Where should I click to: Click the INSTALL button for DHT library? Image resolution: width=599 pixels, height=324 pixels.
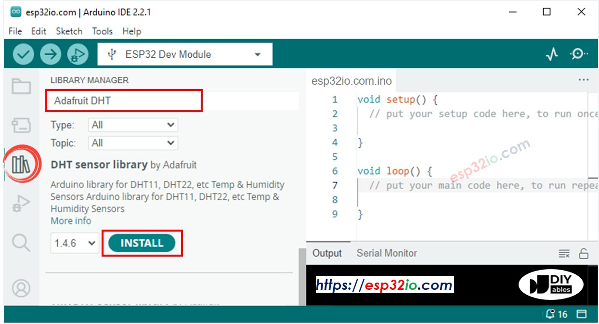(142, 243)
